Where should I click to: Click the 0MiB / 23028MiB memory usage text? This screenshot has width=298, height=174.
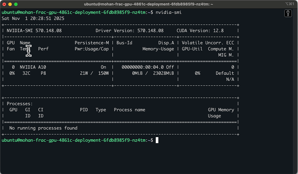click(153, 73)
